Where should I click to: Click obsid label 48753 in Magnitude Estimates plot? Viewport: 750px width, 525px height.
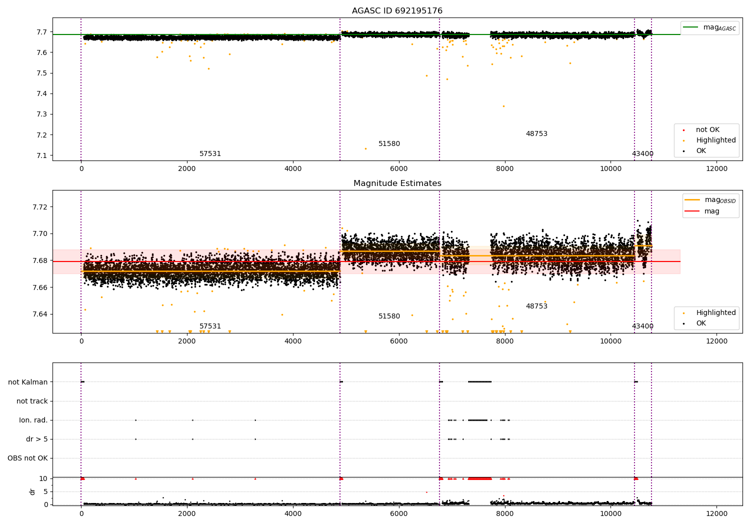click(x=536, y=306)
